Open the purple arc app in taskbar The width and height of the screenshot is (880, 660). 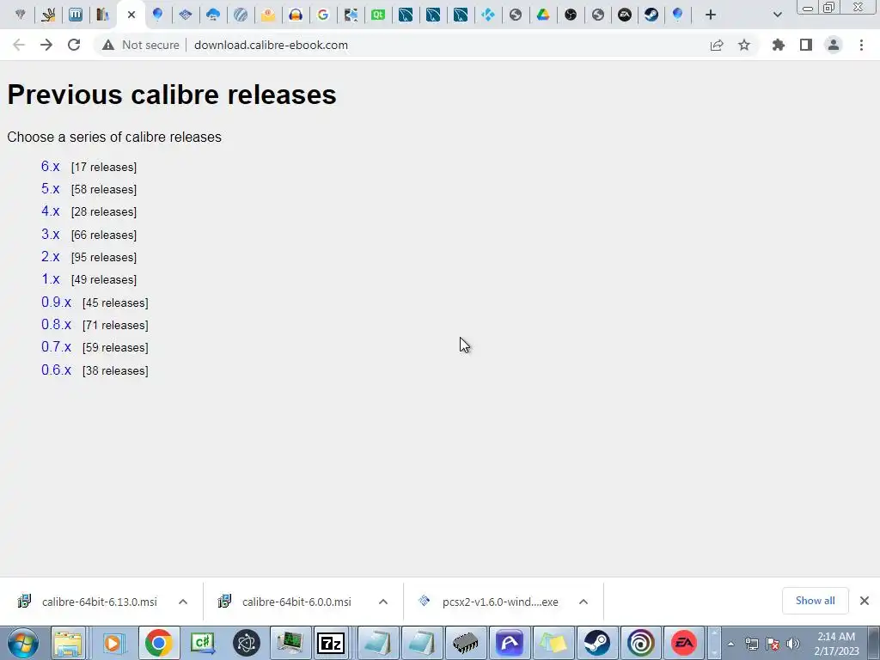pyautogui.click(x=510, y=643)
